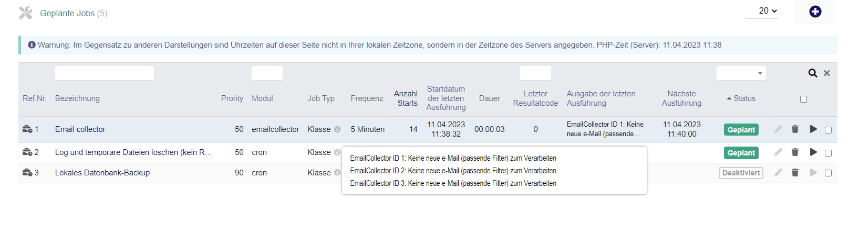Delete the Lokales Datenbank-Backup job
Screen dimensions: 849x245
click(795, 173)
